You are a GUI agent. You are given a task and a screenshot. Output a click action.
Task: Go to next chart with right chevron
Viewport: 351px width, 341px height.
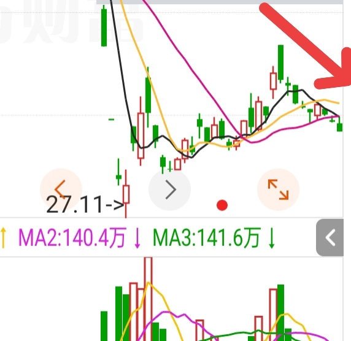pos(170,190)
